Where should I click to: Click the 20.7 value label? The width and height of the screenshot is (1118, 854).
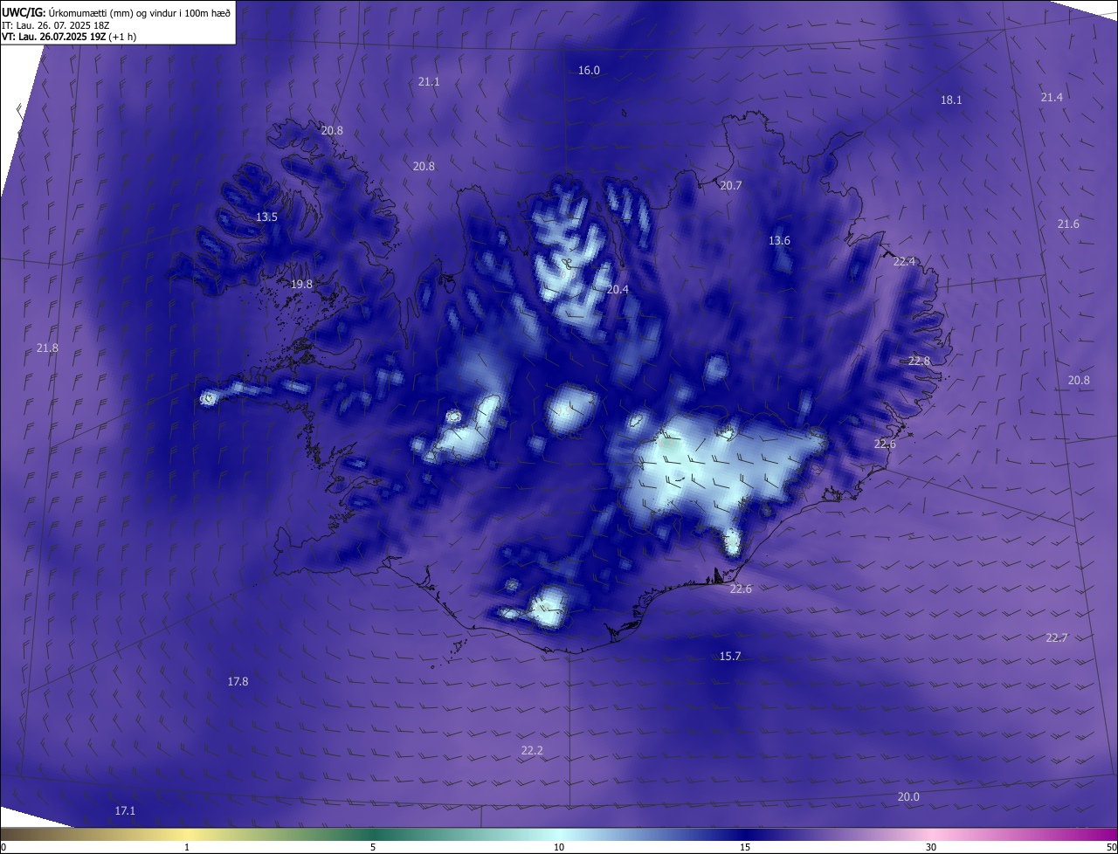tap(730, 185)
